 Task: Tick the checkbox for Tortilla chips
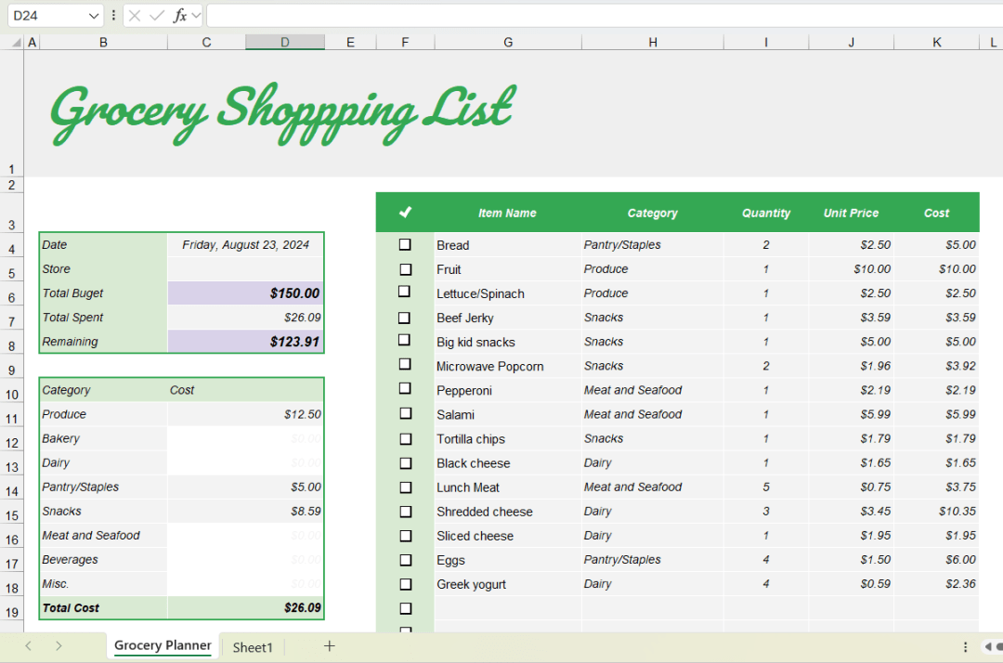[405, 439]
